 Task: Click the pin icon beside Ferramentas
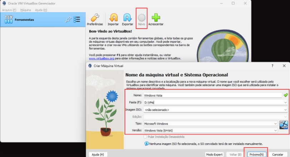pos(68,19)
